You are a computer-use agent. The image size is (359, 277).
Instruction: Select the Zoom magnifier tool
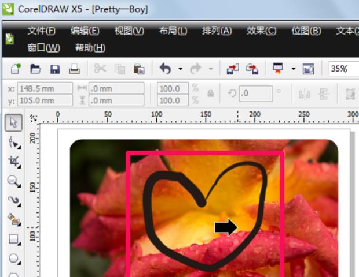(x=14, y=181)
